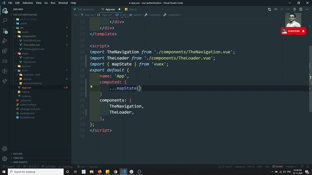
Task: Expand the OUTLINE section
Action: (18, 154)
